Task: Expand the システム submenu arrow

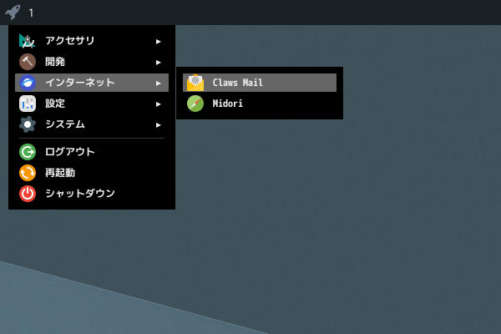Action: [x=158, y=125]
